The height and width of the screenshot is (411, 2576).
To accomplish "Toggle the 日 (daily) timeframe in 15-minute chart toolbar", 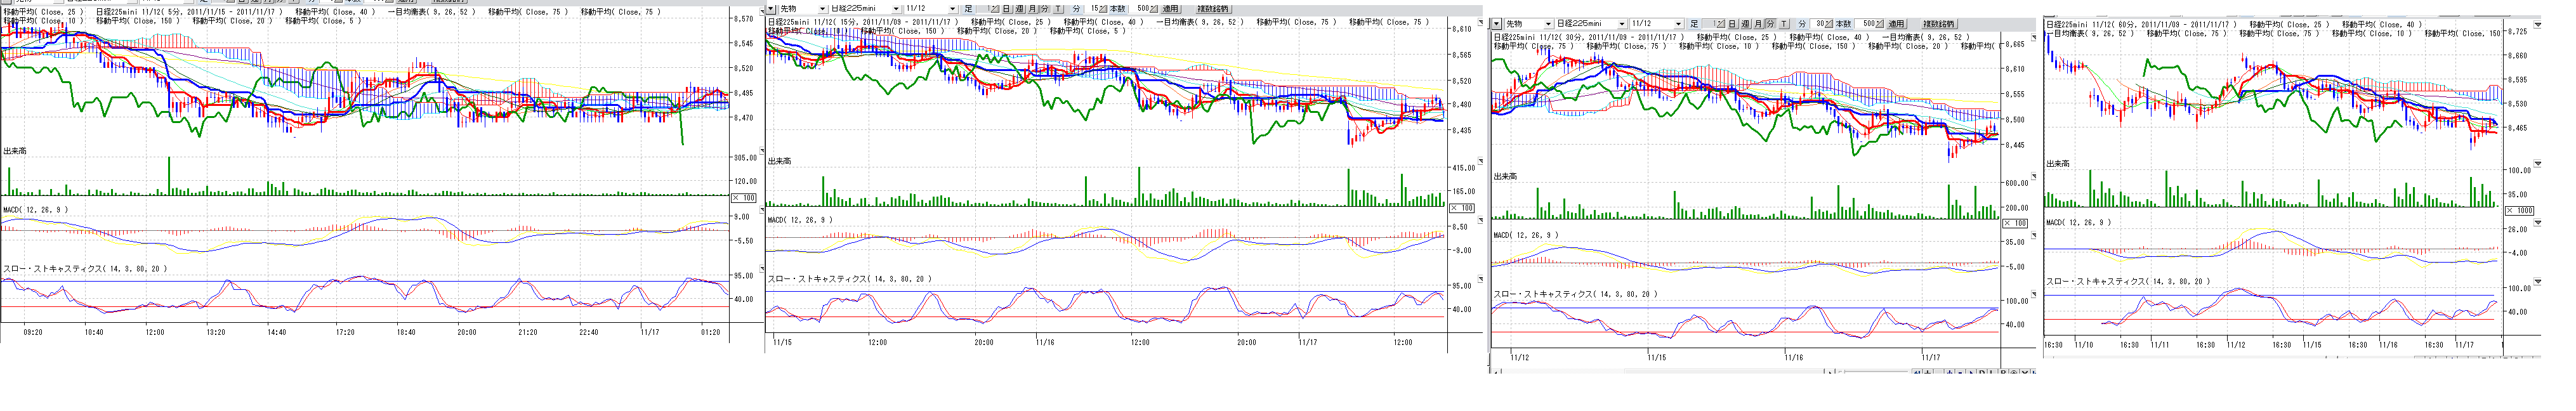I will pos(1006,9).
